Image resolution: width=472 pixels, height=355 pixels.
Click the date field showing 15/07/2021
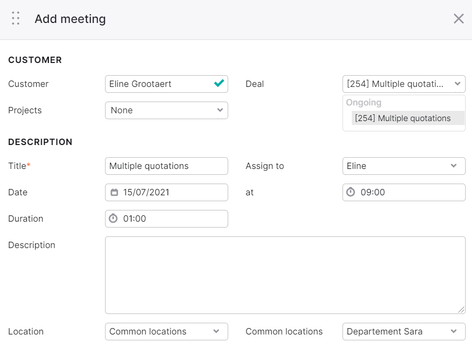[x=167, y=192]
